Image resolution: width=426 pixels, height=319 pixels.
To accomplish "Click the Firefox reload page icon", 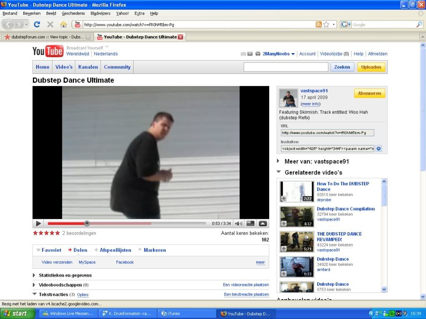I will tap(37, 25).
